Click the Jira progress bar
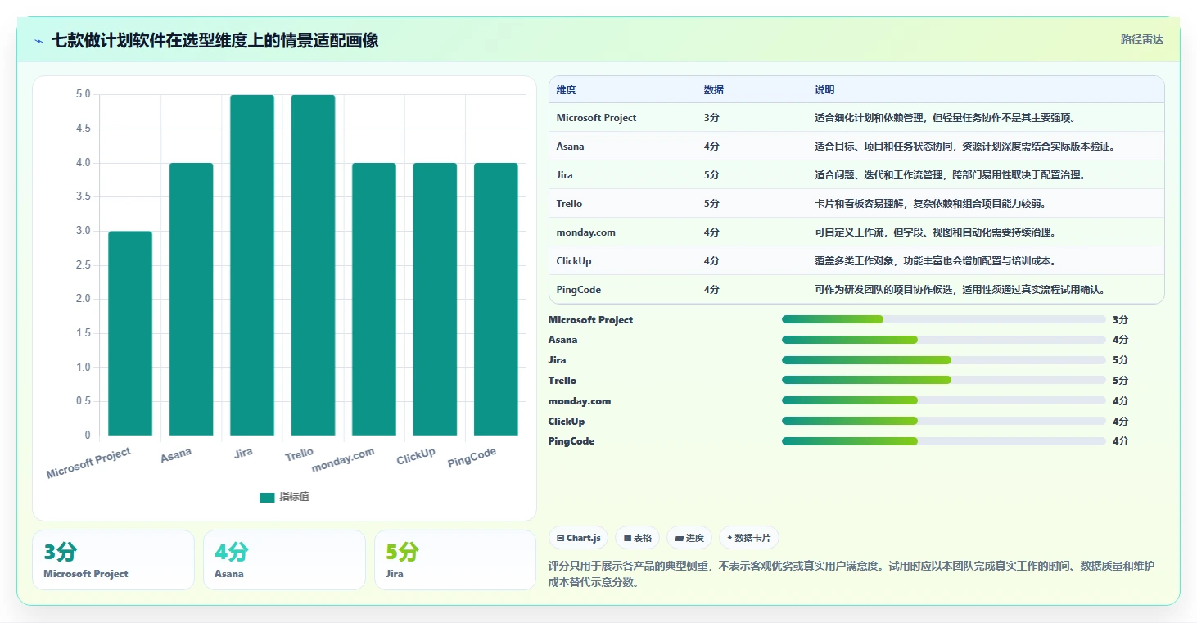The image size is (1197, 623). 944,360
